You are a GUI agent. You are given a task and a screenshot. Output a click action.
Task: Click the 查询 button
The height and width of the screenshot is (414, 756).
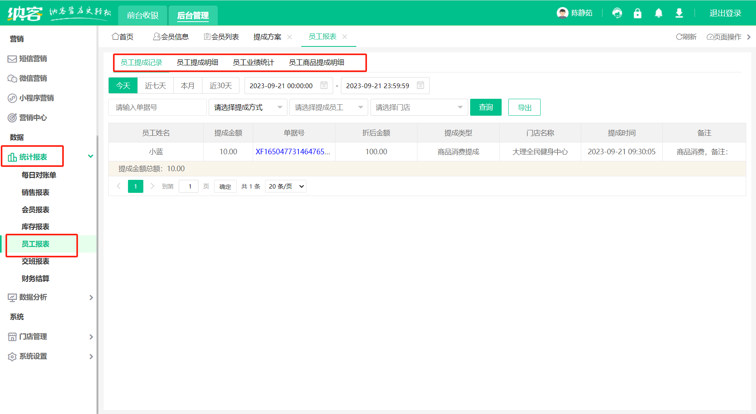point(485,107)
